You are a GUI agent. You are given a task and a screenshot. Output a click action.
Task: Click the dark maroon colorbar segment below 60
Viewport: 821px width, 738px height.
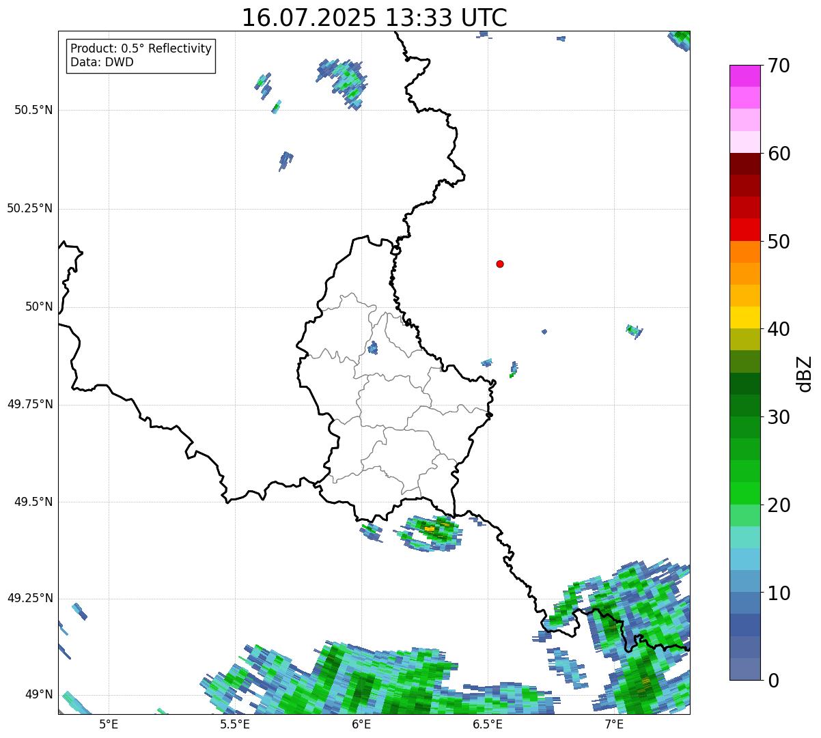pyautogui.click(x=745, y=164)
